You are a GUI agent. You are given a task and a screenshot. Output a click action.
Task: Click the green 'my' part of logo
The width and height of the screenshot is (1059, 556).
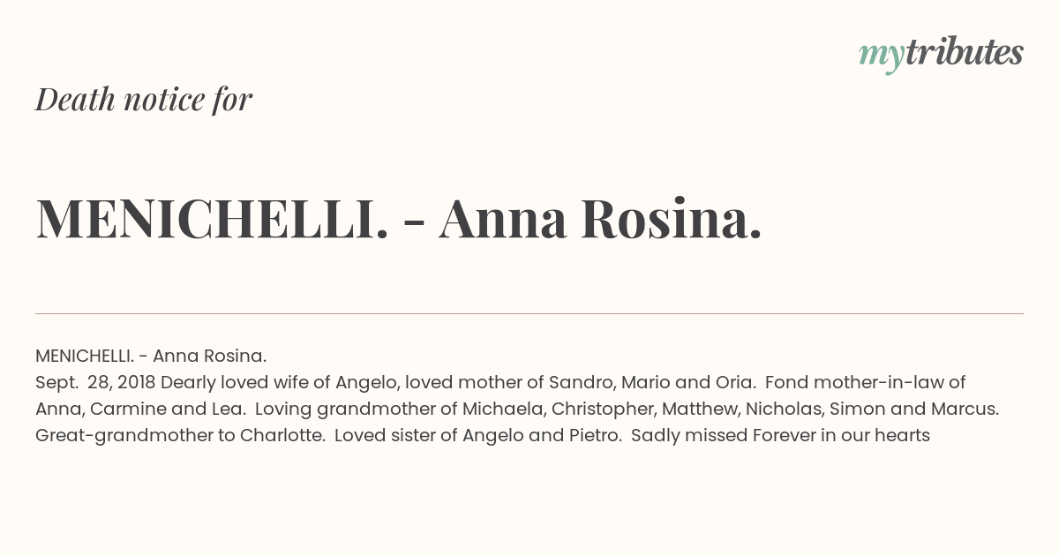tap(881, 56)
